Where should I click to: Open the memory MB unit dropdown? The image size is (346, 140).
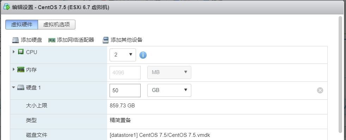pos(169,72)
